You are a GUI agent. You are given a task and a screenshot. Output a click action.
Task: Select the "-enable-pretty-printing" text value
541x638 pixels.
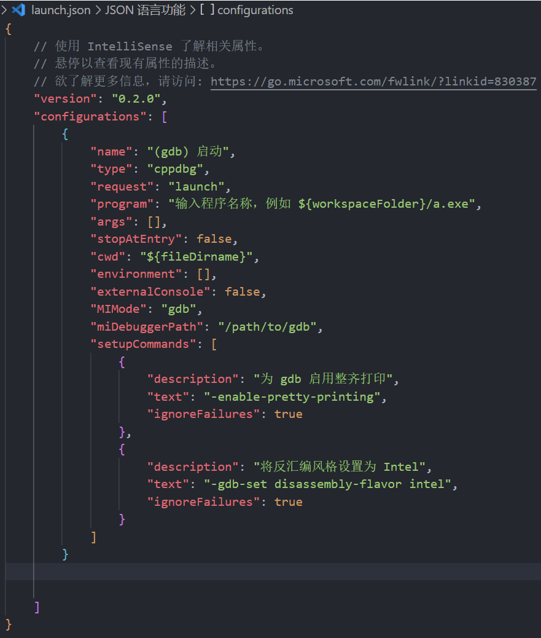[x=292, y=396]
